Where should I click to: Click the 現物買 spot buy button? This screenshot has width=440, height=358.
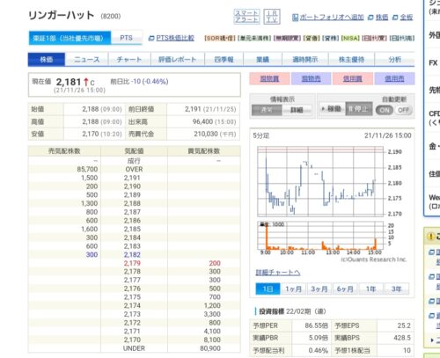pos(269,78)
